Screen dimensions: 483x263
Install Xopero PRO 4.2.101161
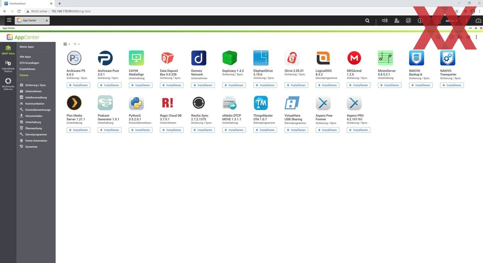[358, 130]
